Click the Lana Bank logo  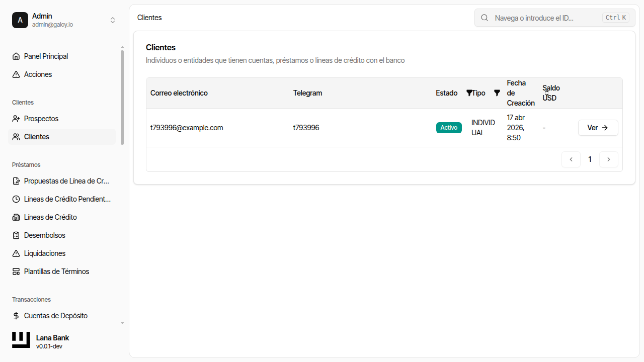click(x=21, y=339)
